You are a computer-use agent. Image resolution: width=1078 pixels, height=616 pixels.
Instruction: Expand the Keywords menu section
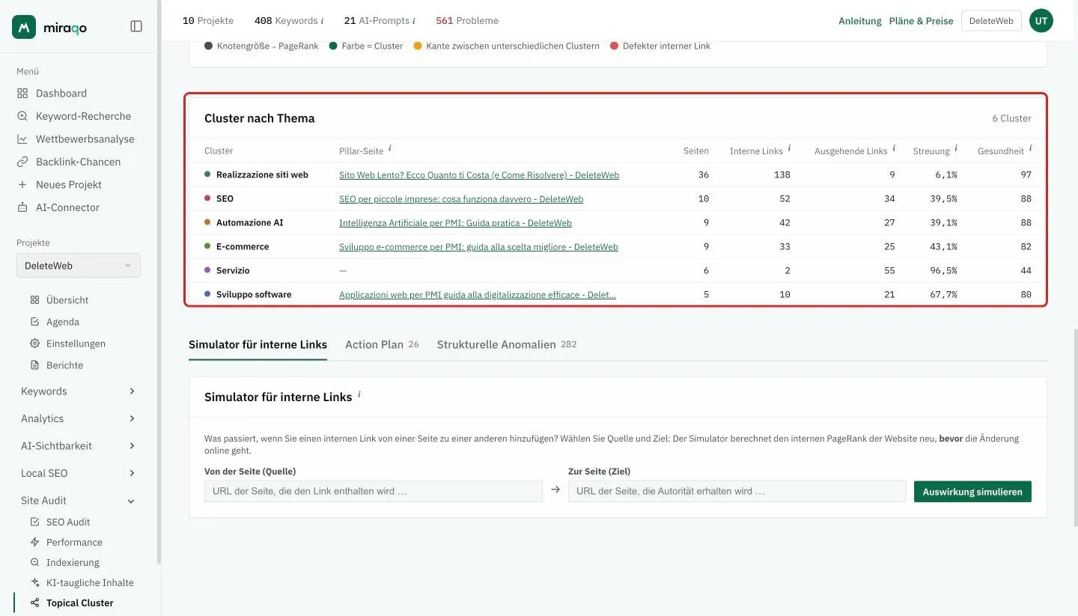(79, 391)
